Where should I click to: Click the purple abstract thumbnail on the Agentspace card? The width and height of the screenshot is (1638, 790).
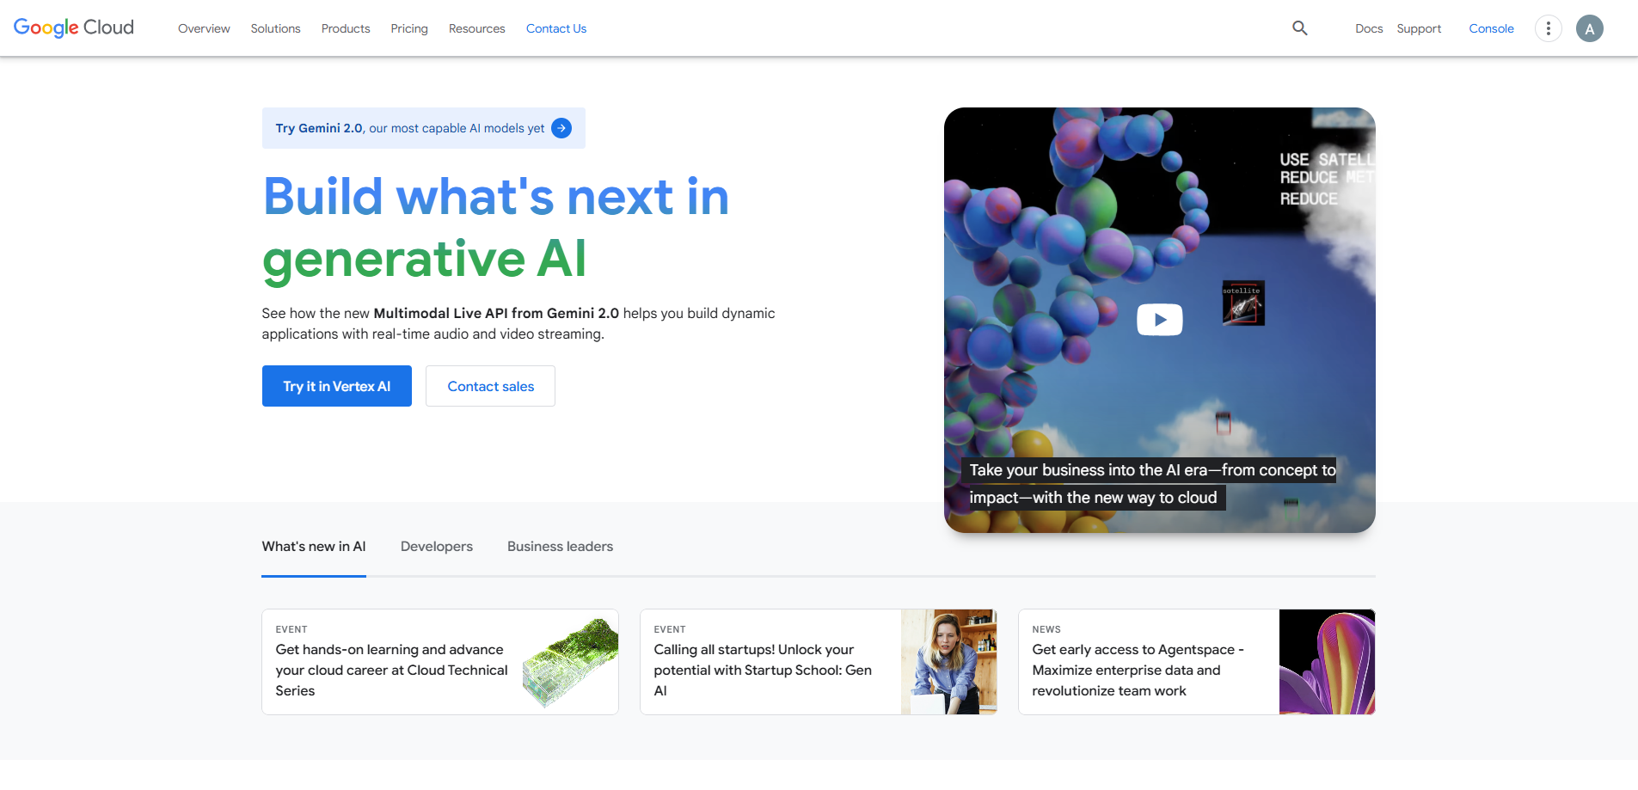[x=1328, y=662]
